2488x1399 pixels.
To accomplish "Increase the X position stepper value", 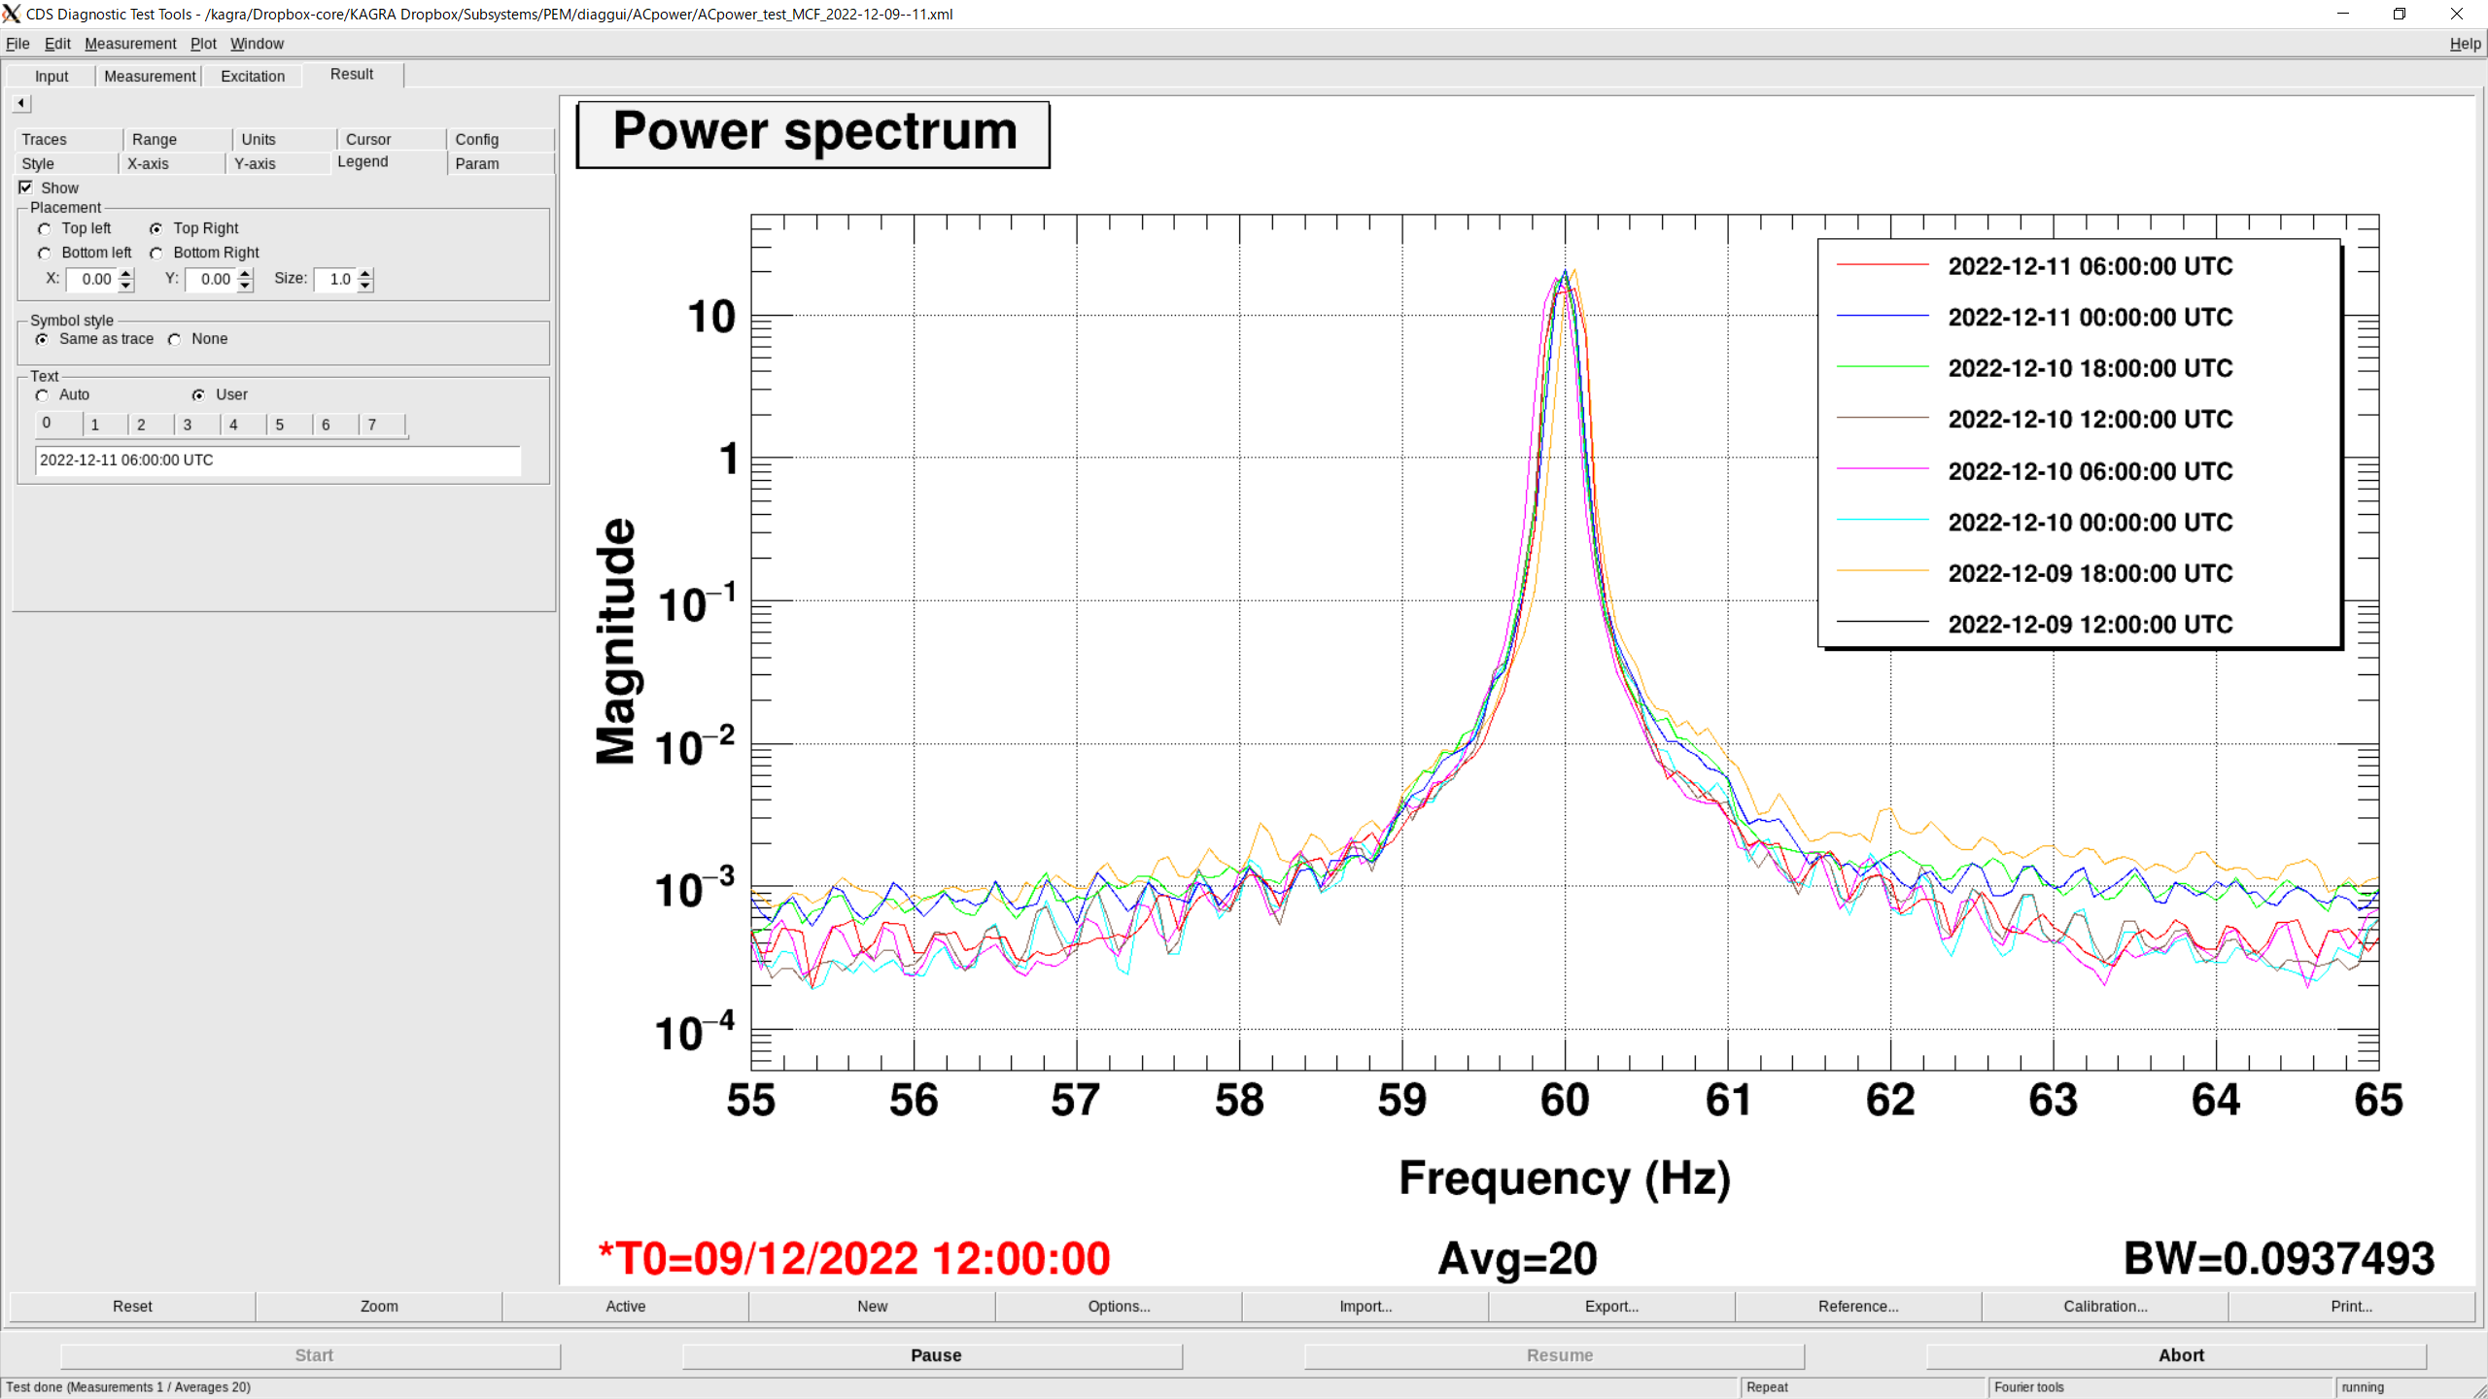I will click(126, 274).
